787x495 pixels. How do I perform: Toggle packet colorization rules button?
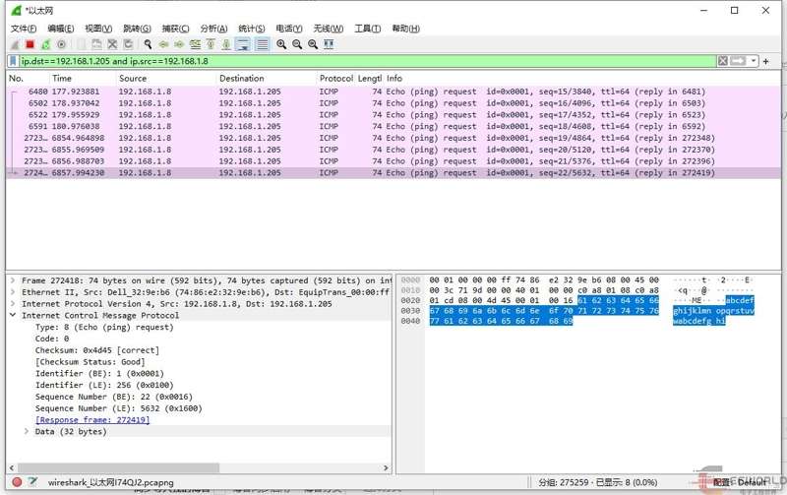(262, 44)
